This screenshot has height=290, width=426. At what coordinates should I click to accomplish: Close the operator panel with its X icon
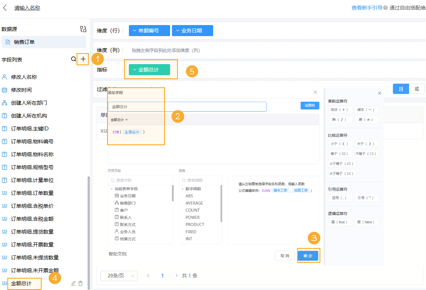[x=380, y=93]
